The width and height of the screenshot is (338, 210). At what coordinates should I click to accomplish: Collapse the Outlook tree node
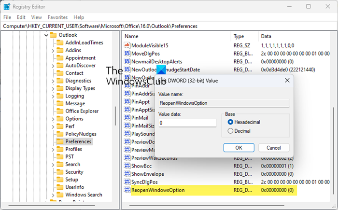coord(46,35)
